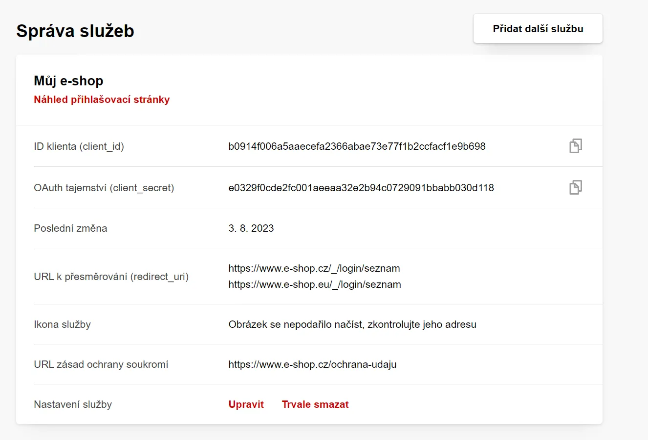Click the privacy policy URL ochrana-udaju

coord(313,364)
